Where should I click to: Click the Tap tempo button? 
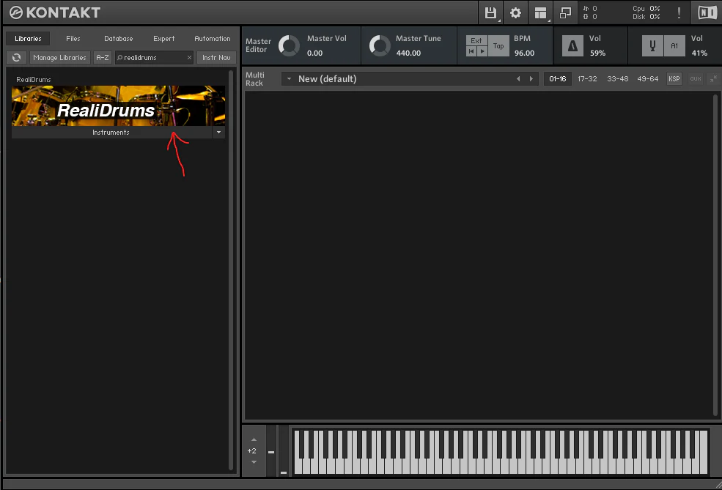[x=498, y=45]
